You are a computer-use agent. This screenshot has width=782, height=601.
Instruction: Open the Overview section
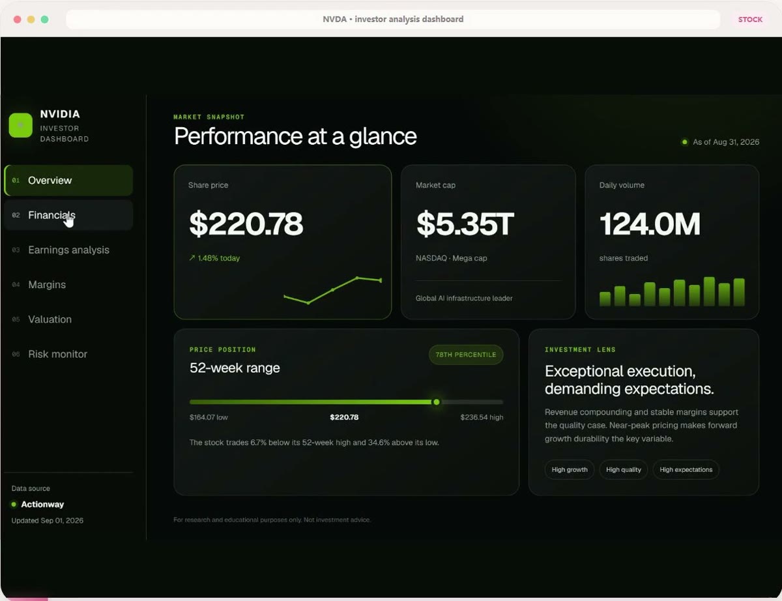pyautogui.click(x=68, y=181)
